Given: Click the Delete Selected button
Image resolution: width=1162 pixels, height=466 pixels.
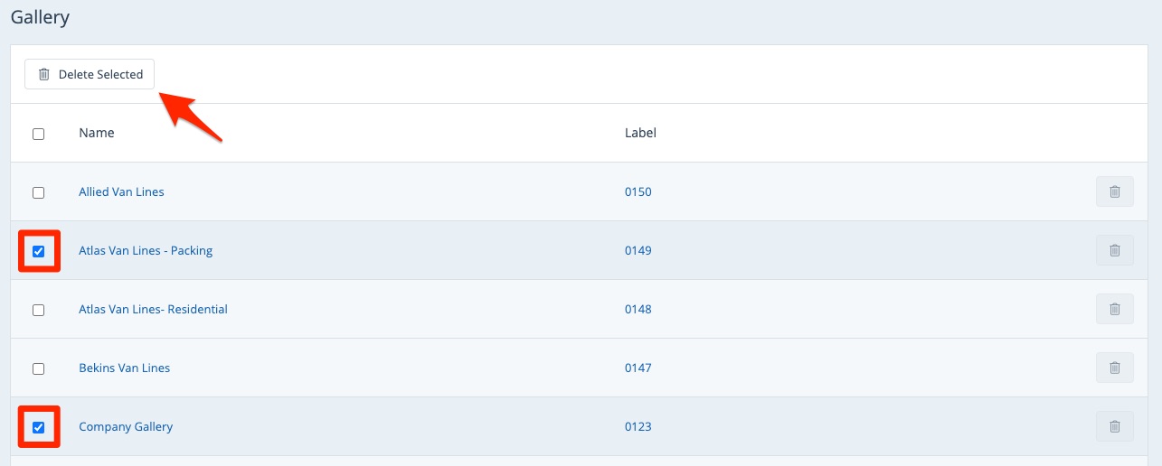Looking at the screenshot, I should click(x=90, y=75).
